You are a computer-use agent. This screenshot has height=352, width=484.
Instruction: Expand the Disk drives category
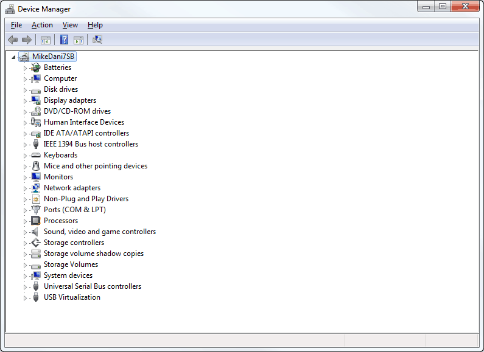pos(26,90)
